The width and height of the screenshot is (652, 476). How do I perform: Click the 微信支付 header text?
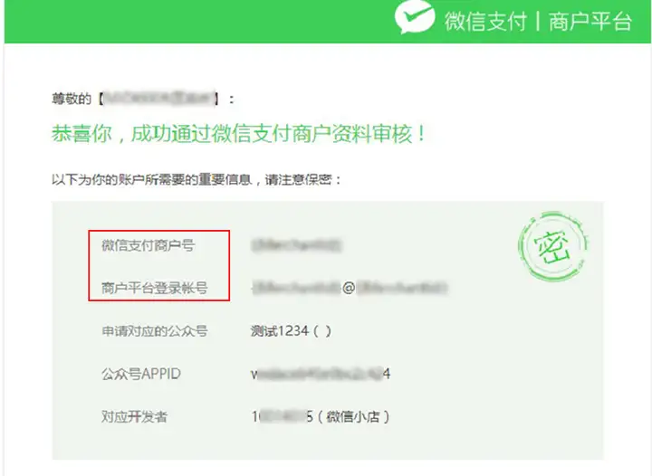tap(485, 22)
